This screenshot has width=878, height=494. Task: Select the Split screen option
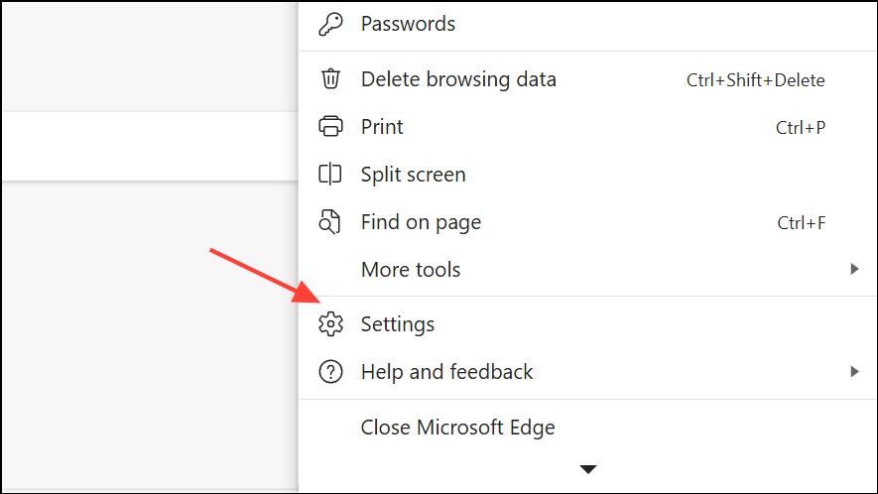coord(413,175)
